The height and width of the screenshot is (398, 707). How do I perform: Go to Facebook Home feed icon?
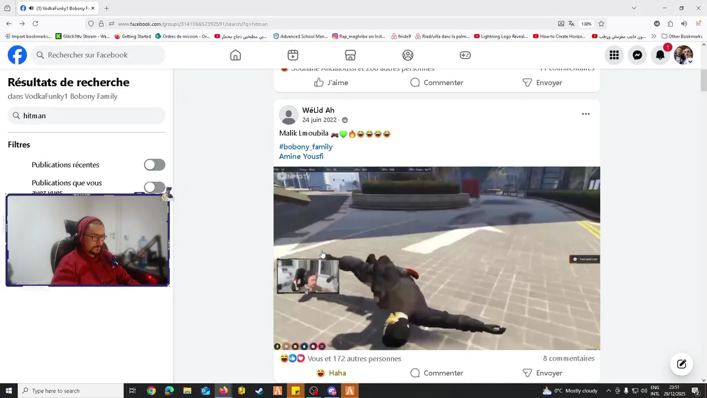235,55
